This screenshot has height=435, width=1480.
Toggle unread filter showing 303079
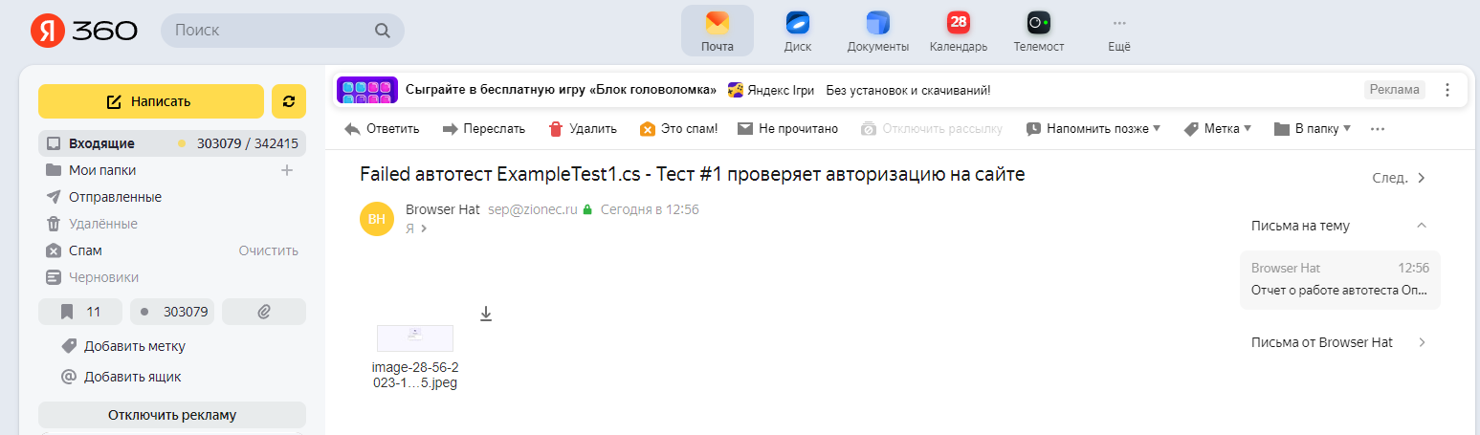point(172,312)
